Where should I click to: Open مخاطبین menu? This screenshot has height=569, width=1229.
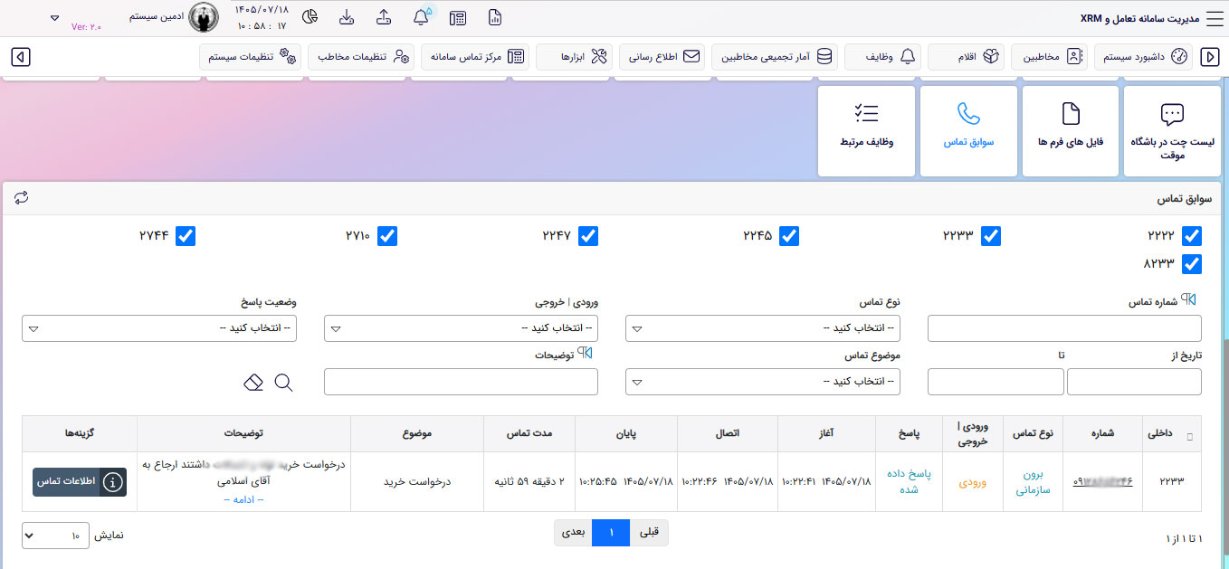click(1050, 57)
